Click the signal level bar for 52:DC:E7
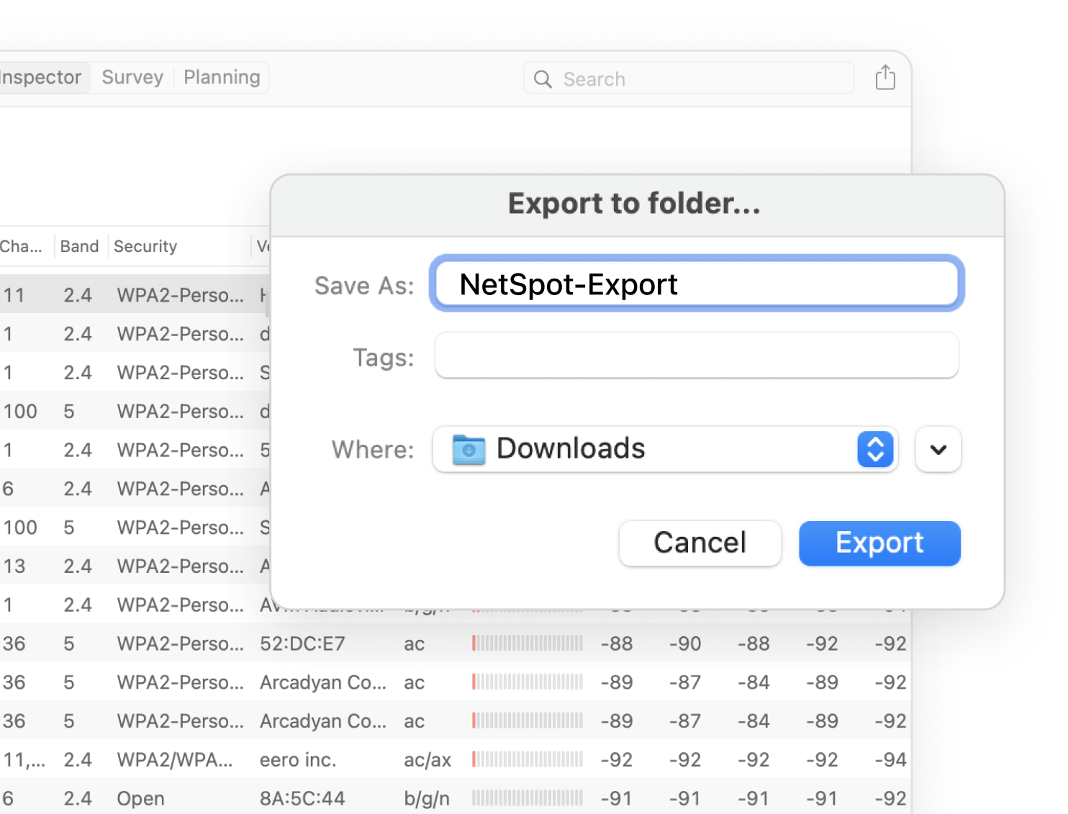Image resolution: width=1068 pixels, height=814 pixels. pos(527,643)
